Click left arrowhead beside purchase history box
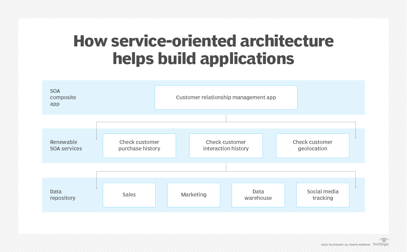The image size is (407, 252). [x=97, y=138]
